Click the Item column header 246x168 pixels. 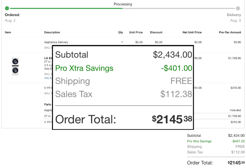tap(8, 32)
